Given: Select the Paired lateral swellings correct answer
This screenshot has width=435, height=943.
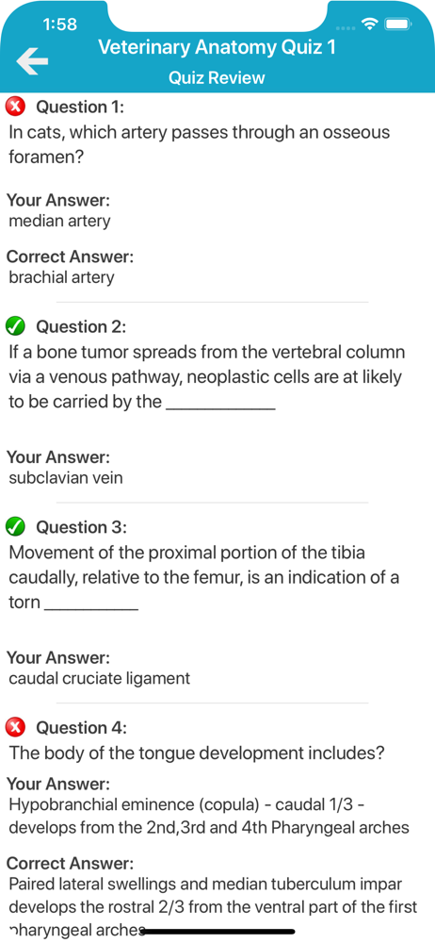Looking at the screenshot, I should pyautogui.click(x=214, y=906).
